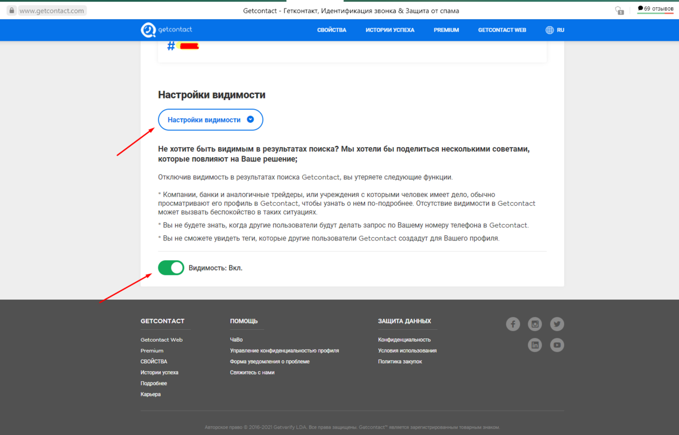This screenshot has width=679, height=435.
Task: Open GETCONTACT WEB in the top navigation
Action: (x=502, y=30)
